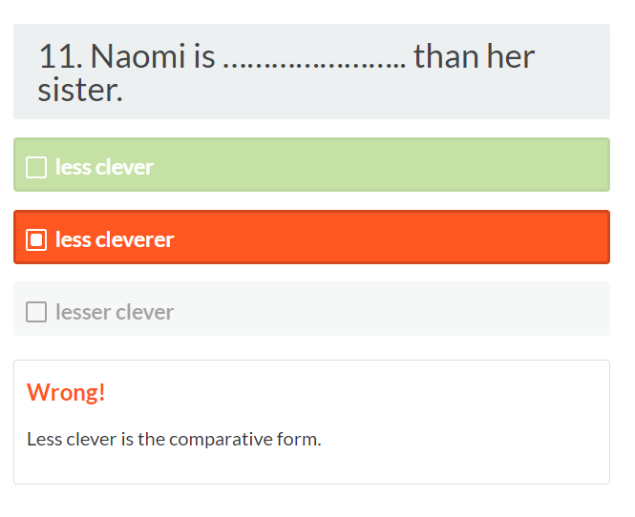Click the orange 'less cleverer' answer bar
The image size is (635, 517).
(382, 238)
